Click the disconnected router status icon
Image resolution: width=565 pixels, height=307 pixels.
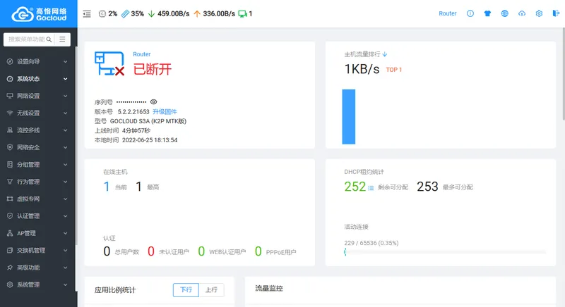[109, 63]
